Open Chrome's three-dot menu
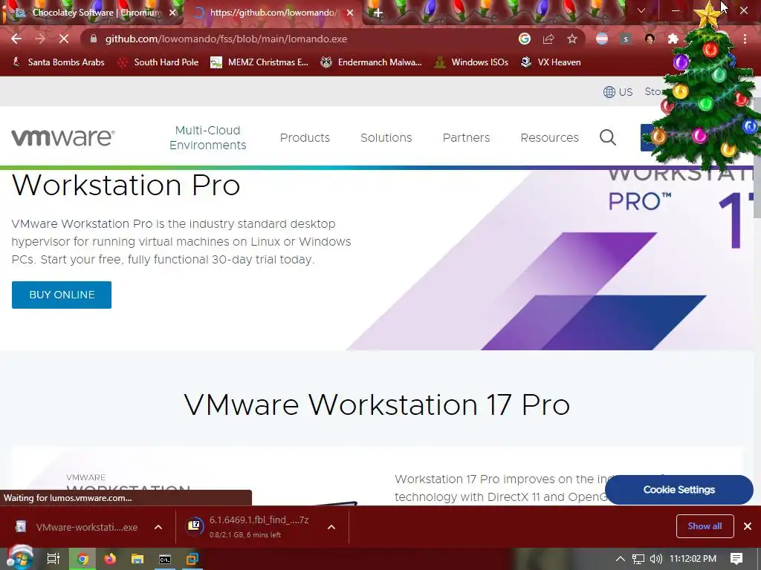 (745, 39)
